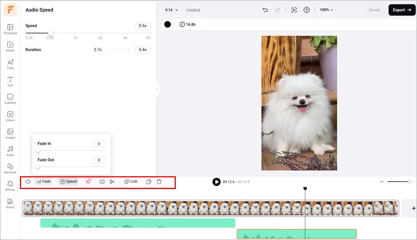The image size is (417, 240).
Task: Click the 0.2x mark on speed scale
Action: [x=29, y=38]
